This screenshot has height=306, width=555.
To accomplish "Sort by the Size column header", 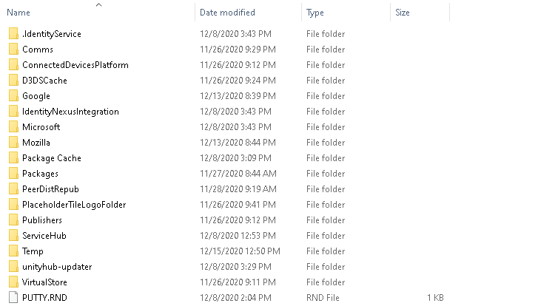I will click(403, 13).
